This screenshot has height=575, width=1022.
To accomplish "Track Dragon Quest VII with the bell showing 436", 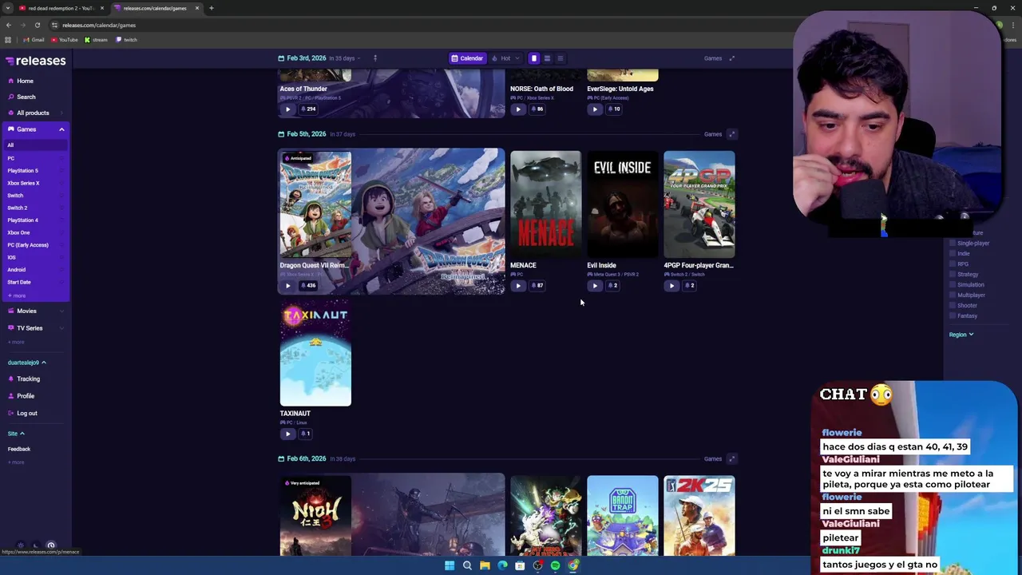I will pyautogui.click(x=307, y=285).
